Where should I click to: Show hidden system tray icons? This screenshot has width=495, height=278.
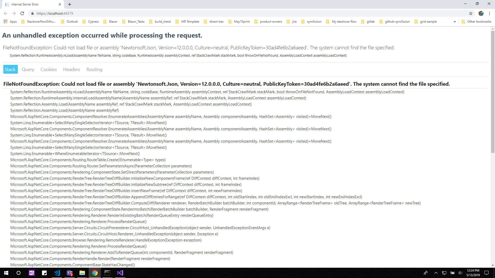click(436, 273)
